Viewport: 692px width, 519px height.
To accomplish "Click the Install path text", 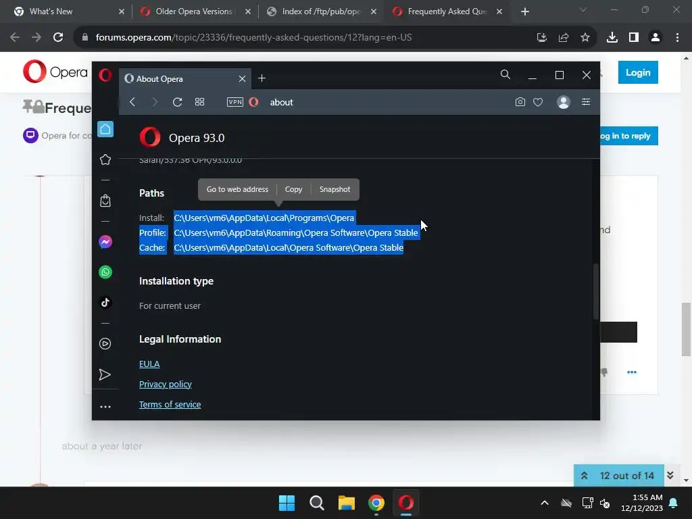I will coord(264,218).
